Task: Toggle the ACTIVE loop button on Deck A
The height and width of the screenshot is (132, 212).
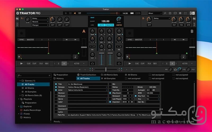Action: tap(77, 63)
